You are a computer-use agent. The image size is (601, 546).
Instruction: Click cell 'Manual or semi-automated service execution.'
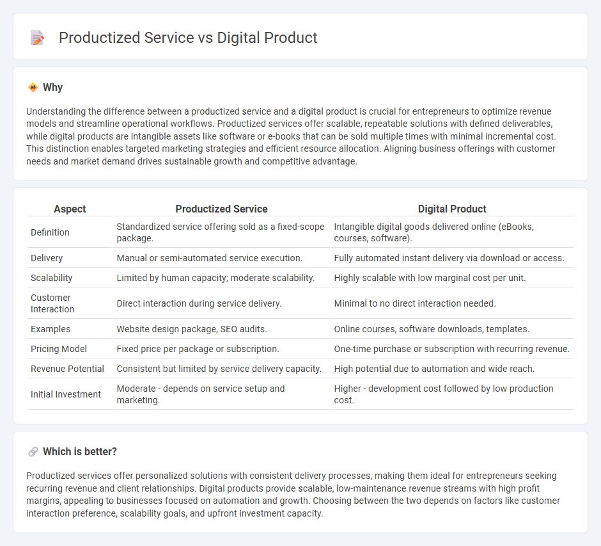point(221,258)
